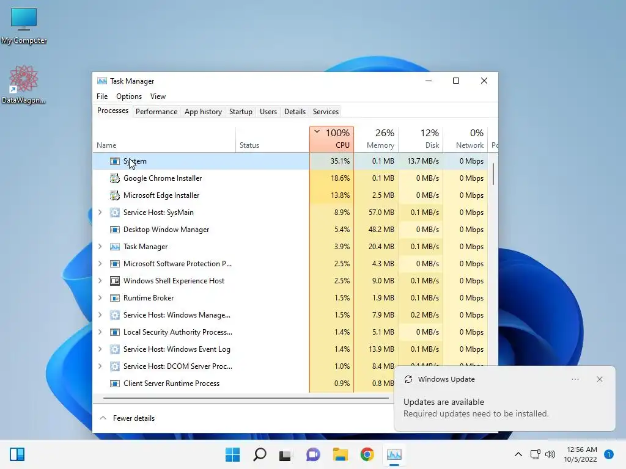Click the Local Security Authority Process icon
Viewport: 626px width, 469px height.
click(x=114, y=332)
